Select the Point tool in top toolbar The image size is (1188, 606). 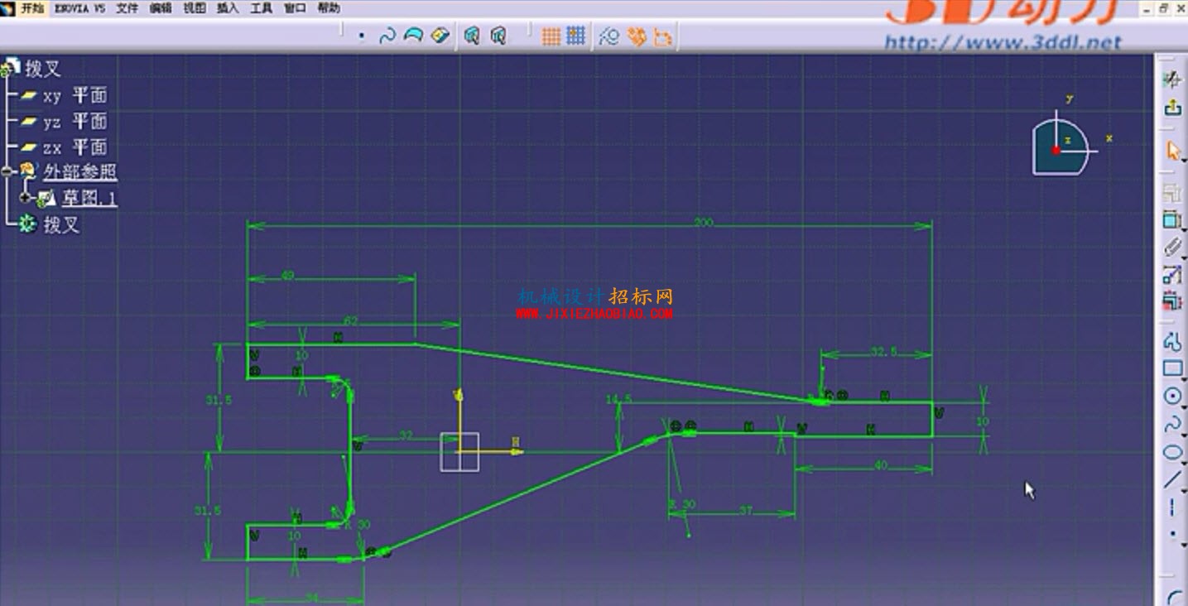tap(362, 36)
